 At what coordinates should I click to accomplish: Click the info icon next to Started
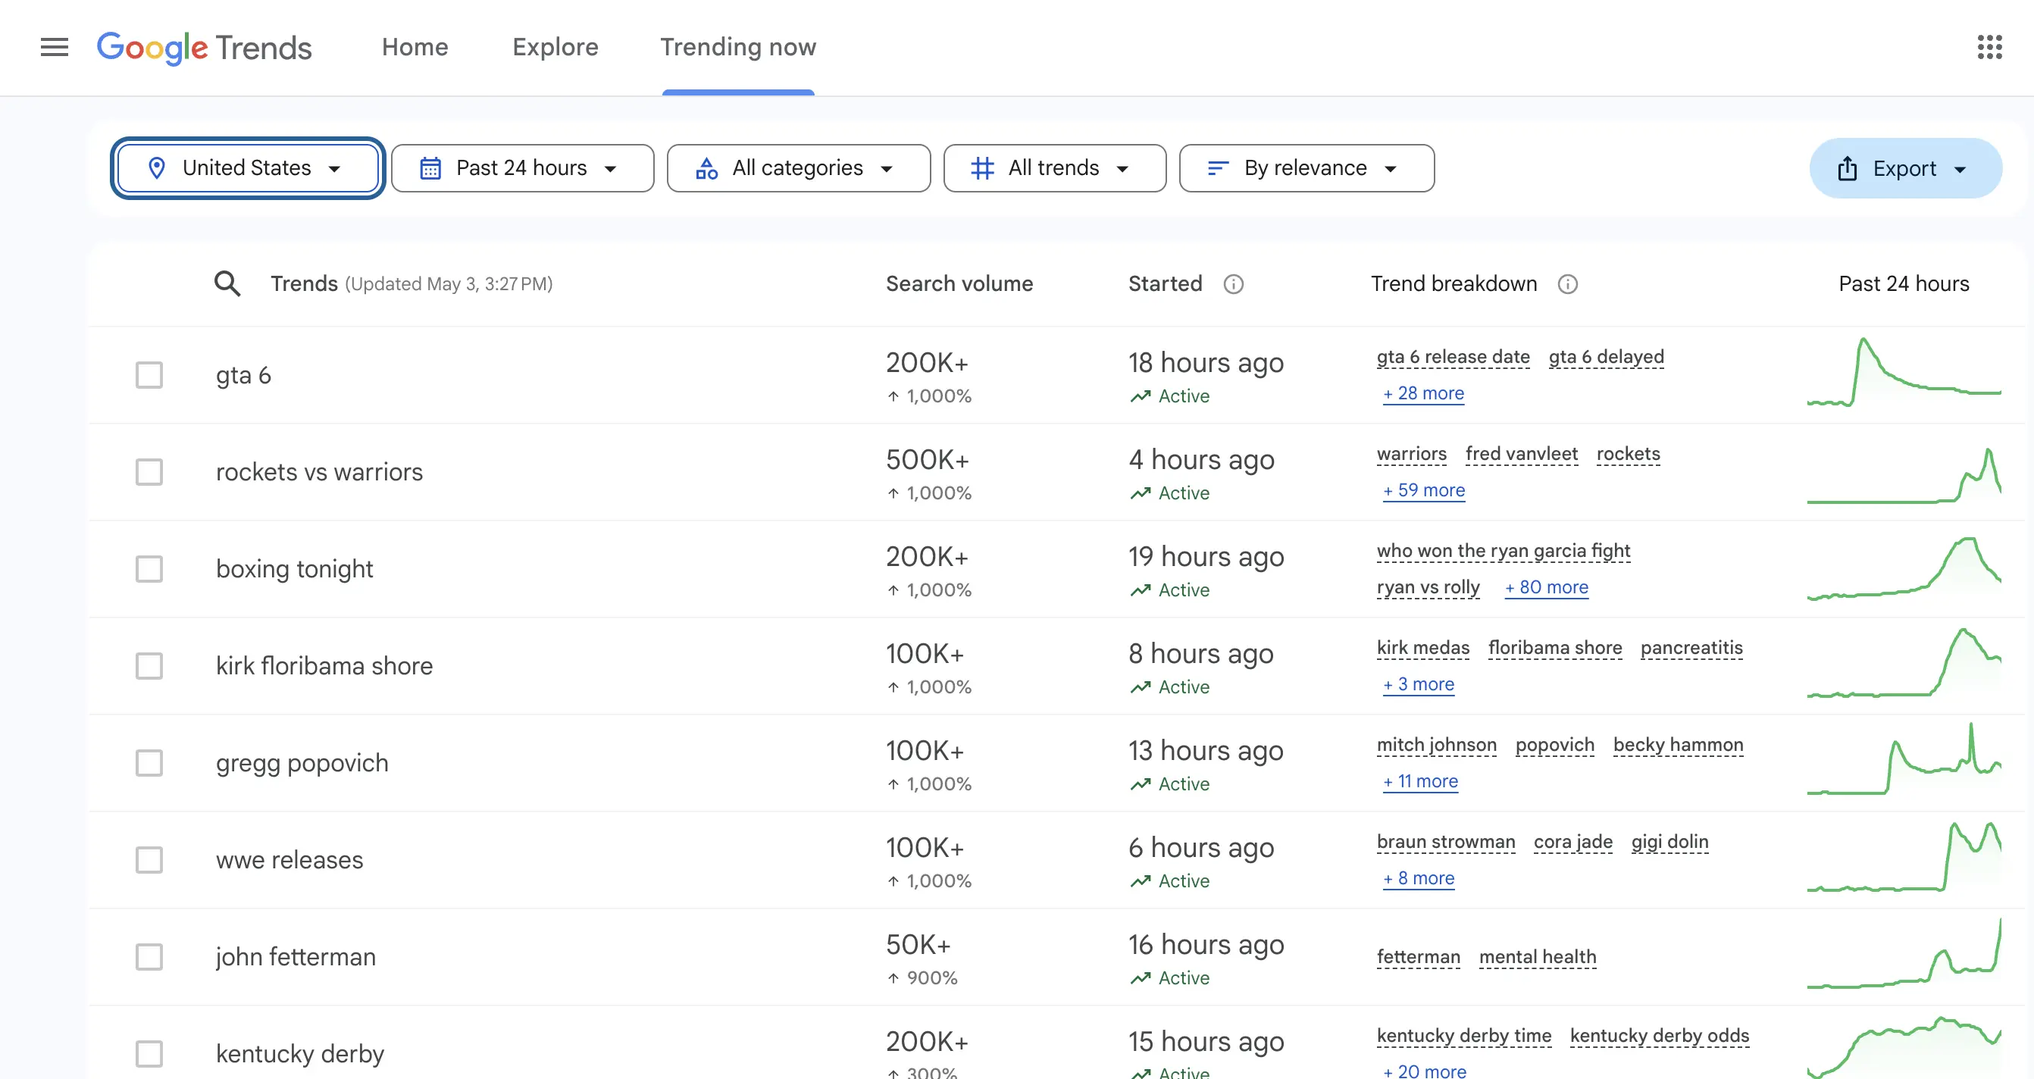[1233, 284]
